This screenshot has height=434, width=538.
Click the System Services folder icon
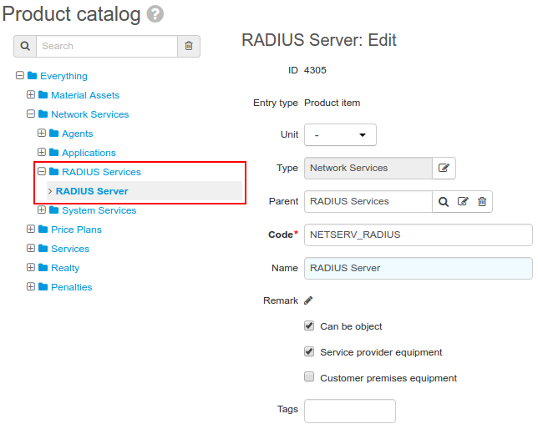53,209
